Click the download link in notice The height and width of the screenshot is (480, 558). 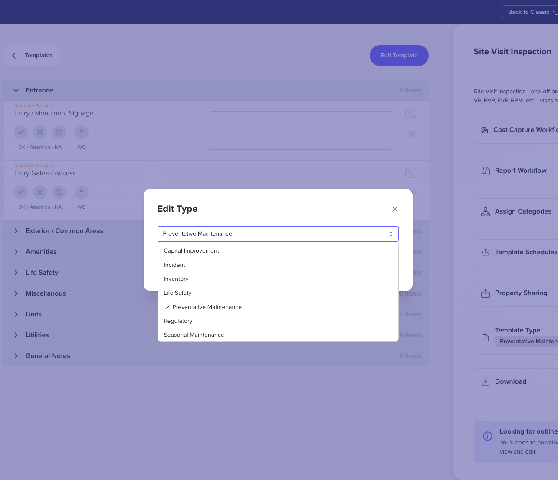(548, 443)
